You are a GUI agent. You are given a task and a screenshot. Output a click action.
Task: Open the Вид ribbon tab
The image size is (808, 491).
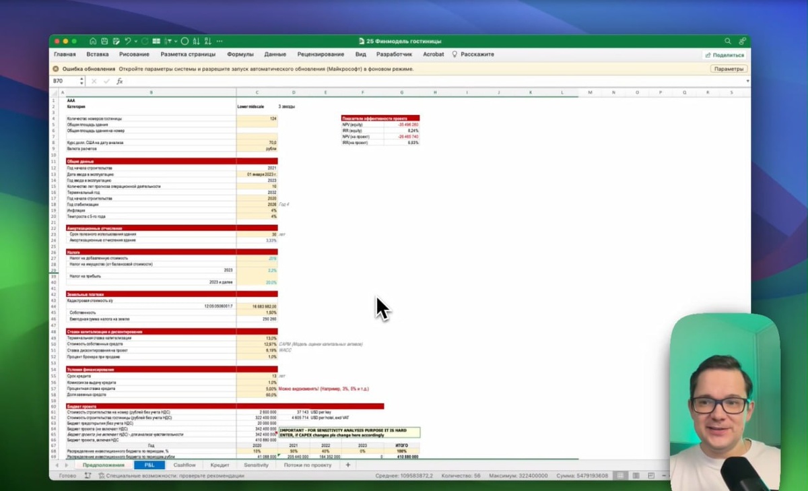[361, 54]
